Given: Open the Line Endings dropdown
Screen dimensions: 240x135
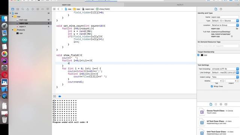Looking at the screenshot, I should click(x=225, y=72).
